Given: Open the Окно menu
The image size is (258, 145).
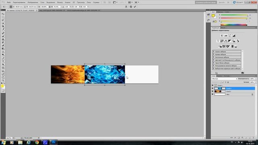Looking at the screenshot, I should pyautogui.click(x=89, y=2).
